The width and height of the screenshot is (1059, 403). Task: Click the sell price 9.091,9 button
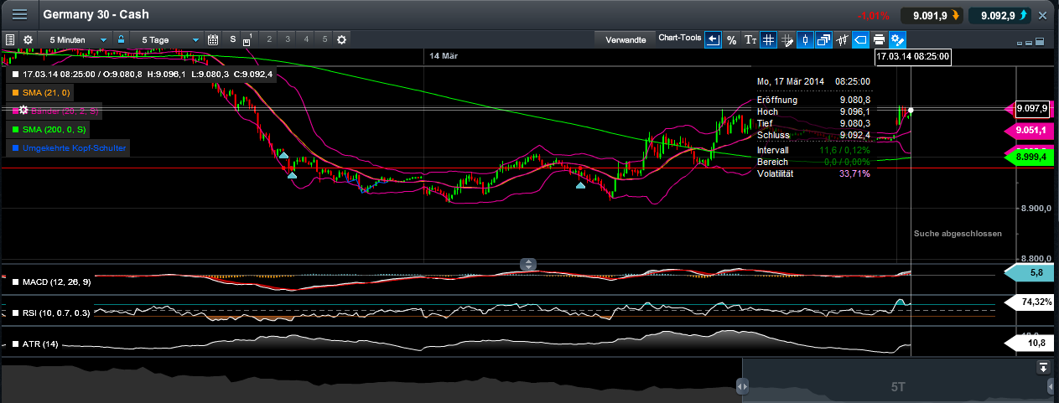(931, 15)
